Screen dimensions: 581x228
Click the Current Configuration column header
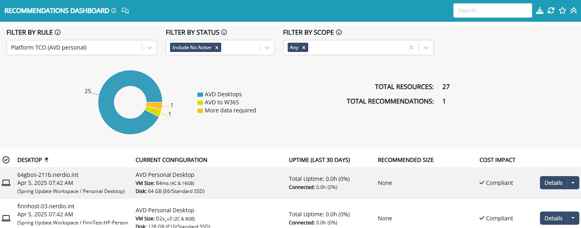172,160
